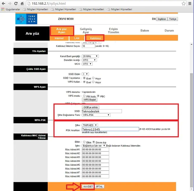Set WPS Kullan to Evet

coord(84,82)
